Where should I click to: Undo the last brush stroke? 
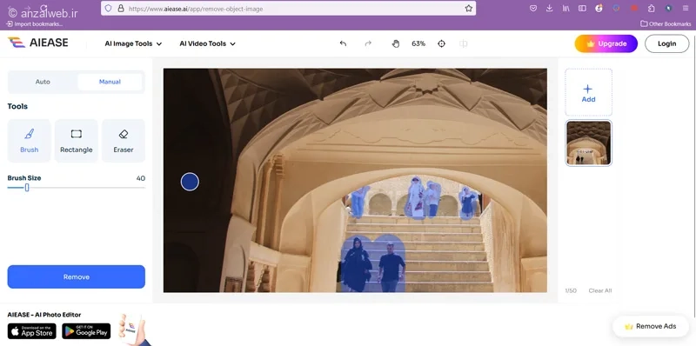coord(343,43)
